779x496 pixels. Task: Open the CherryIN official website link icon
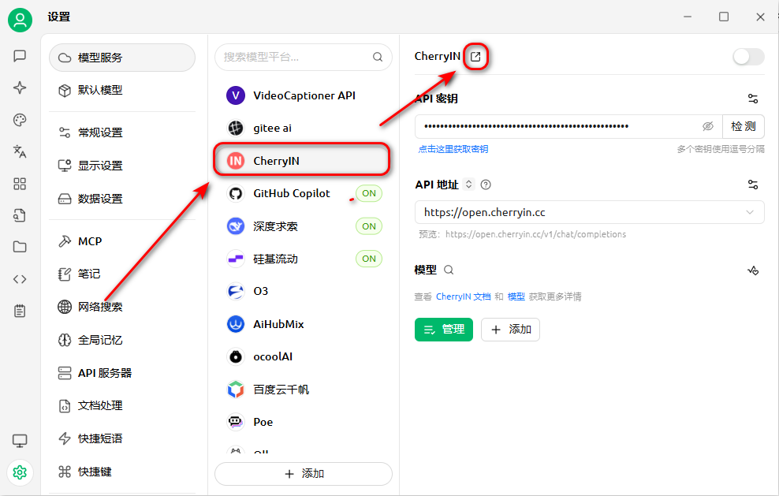coord(475,57)
